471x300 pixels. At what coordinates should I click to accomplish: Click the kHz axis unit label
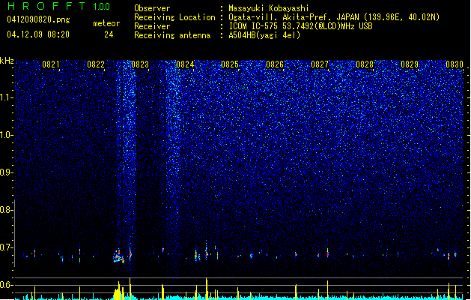(7, 61)
